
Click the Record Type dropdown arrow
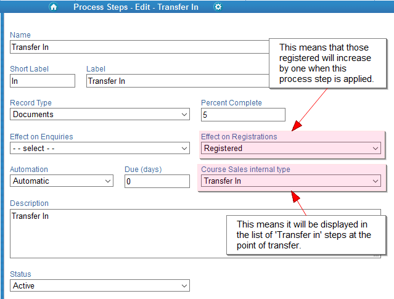pos(184,115)
